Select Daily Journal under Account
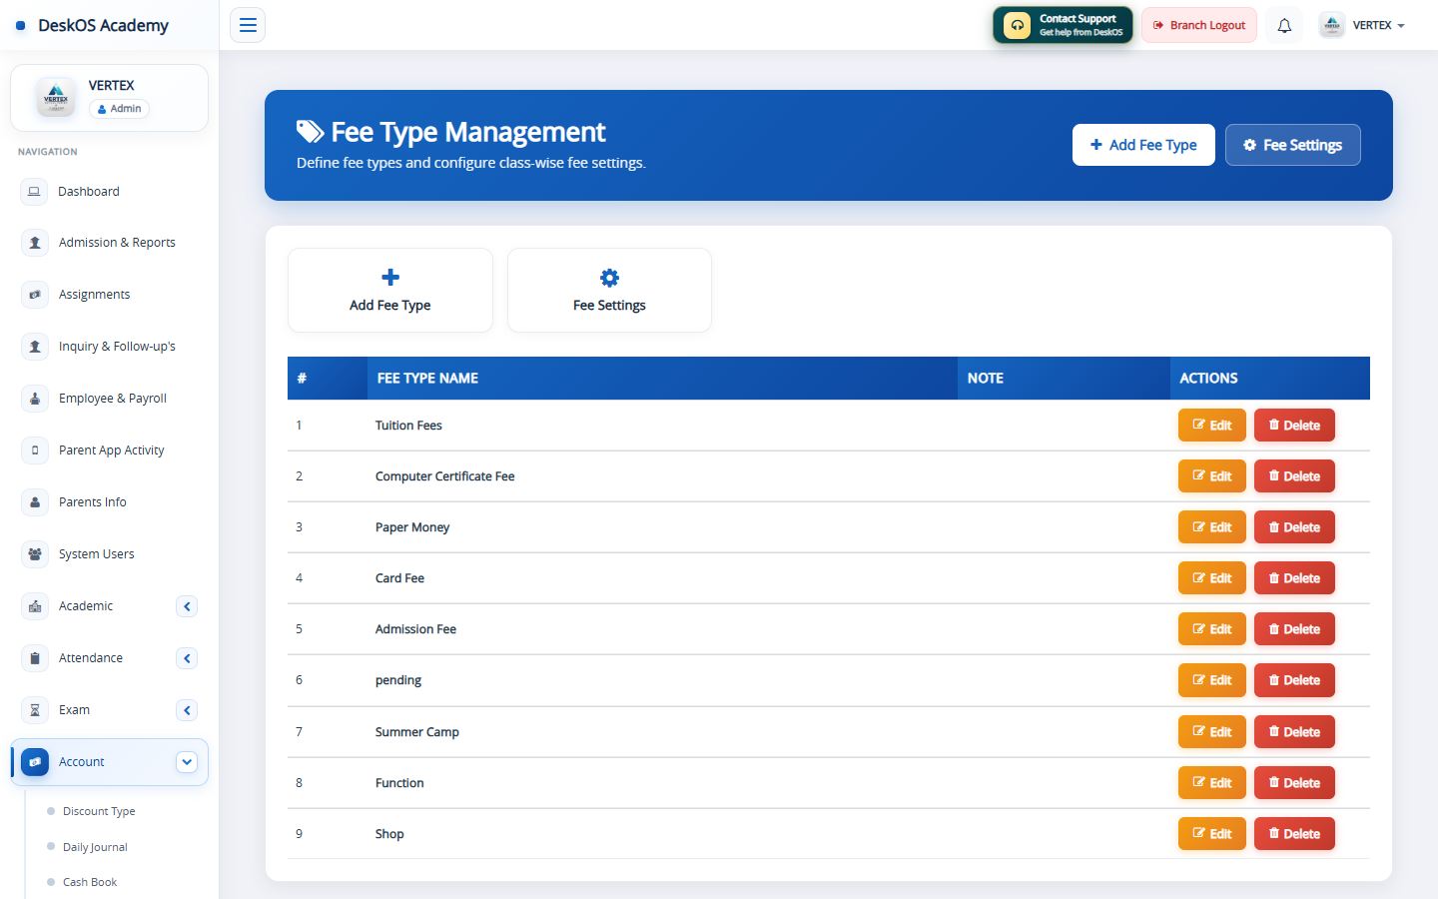Viewport: 1438px width, 899px height. [x=95, y=847]
